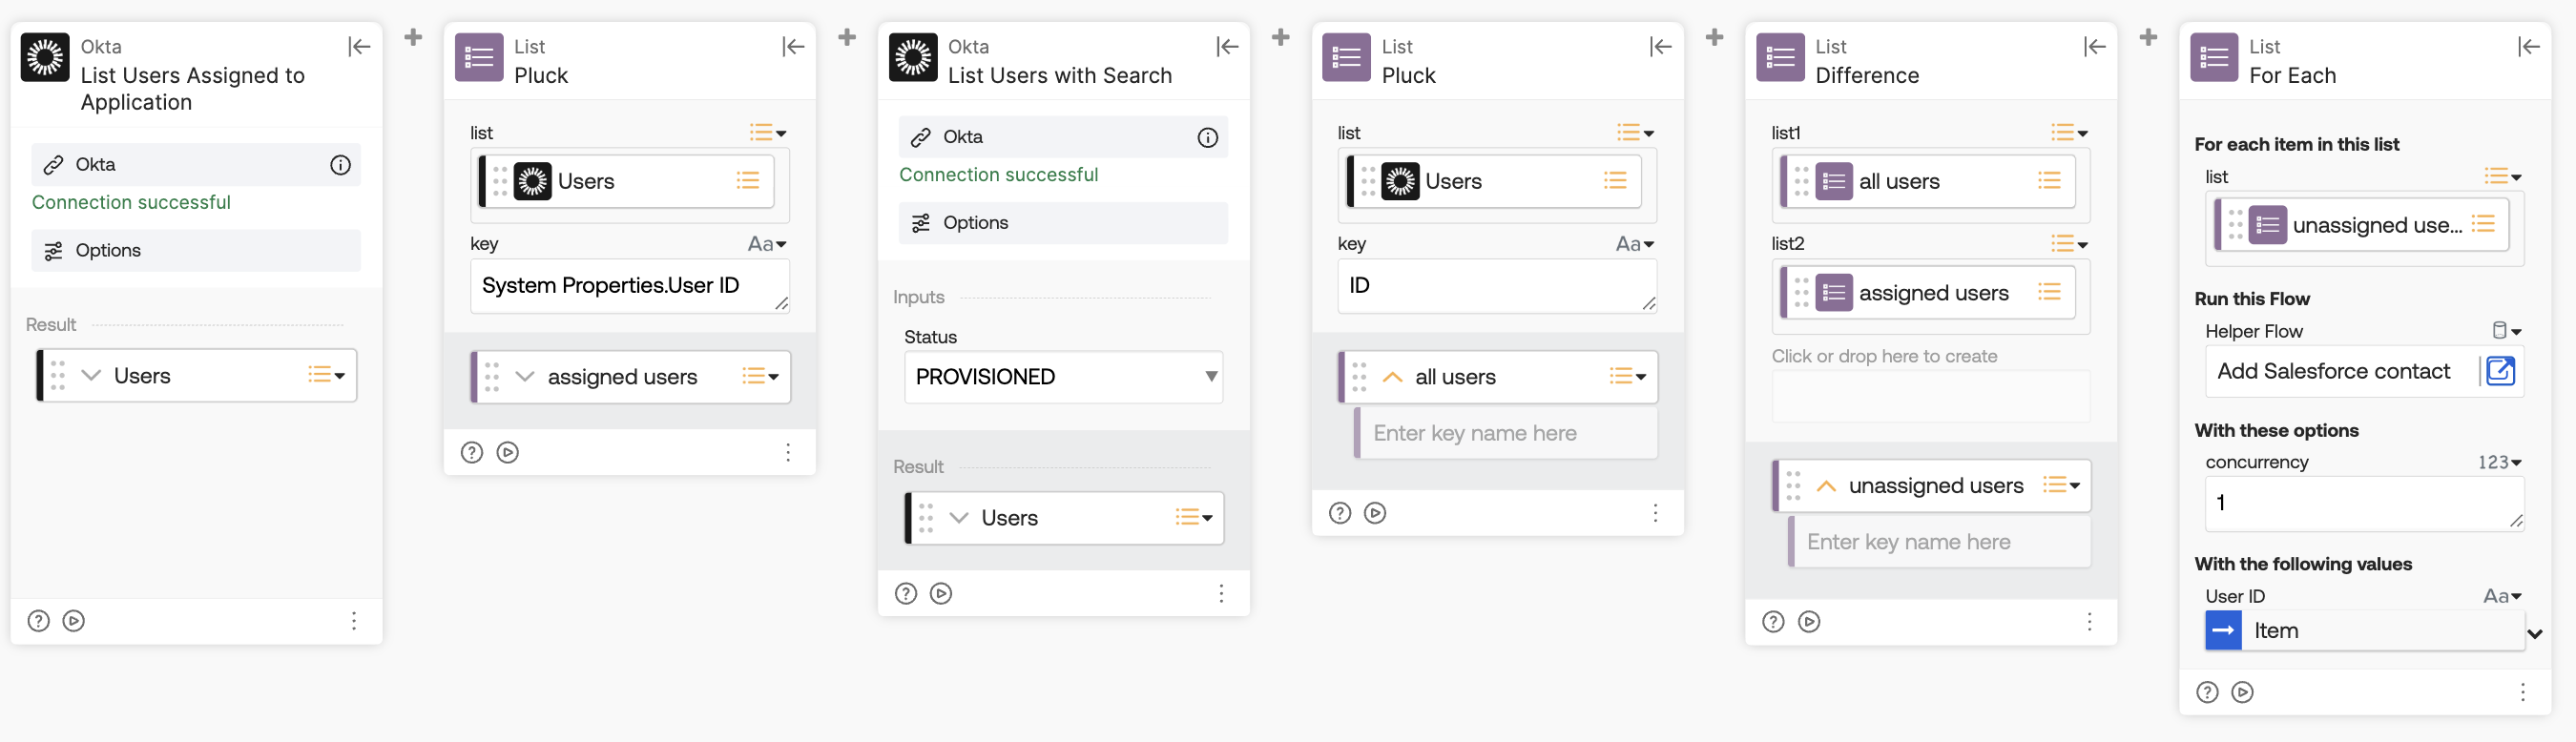Change list2 type on the Difference card
Viewport: 2576px width, 742px height.
pos(2068,244)
